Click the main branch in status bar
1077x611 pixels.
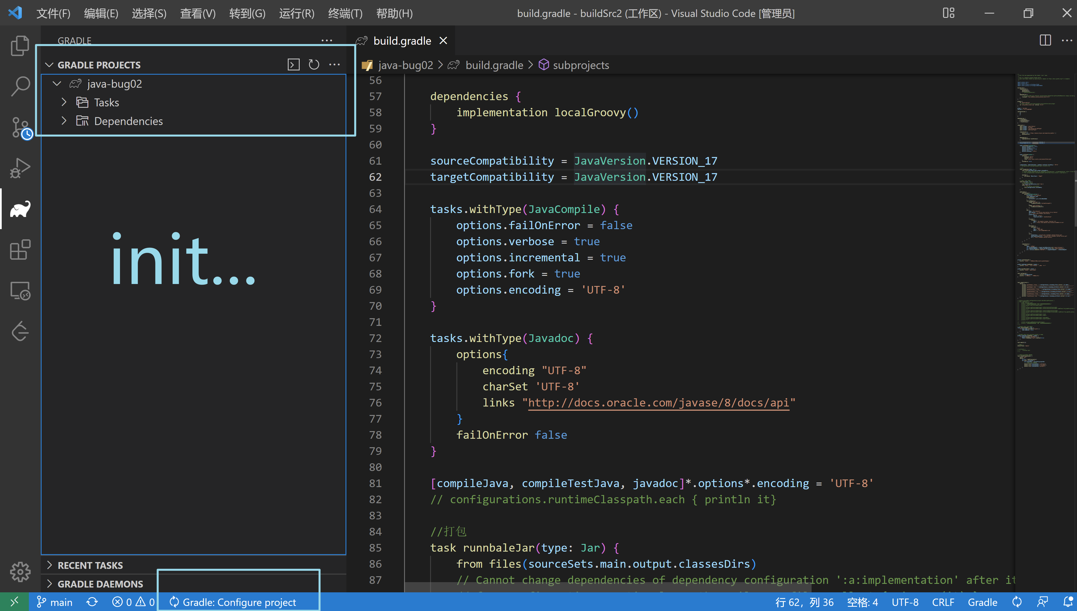coord(55,602)
